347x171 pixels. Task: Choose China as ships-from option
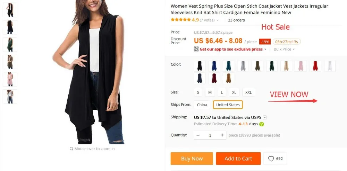(202, 105)
